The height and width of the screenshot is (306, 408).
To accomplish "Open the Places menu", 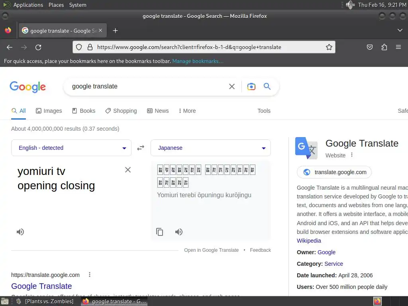I will (56, 5).
